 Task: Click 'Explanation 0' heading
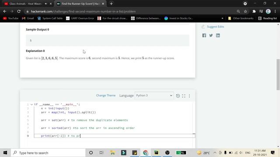click(x=35, y=51)
